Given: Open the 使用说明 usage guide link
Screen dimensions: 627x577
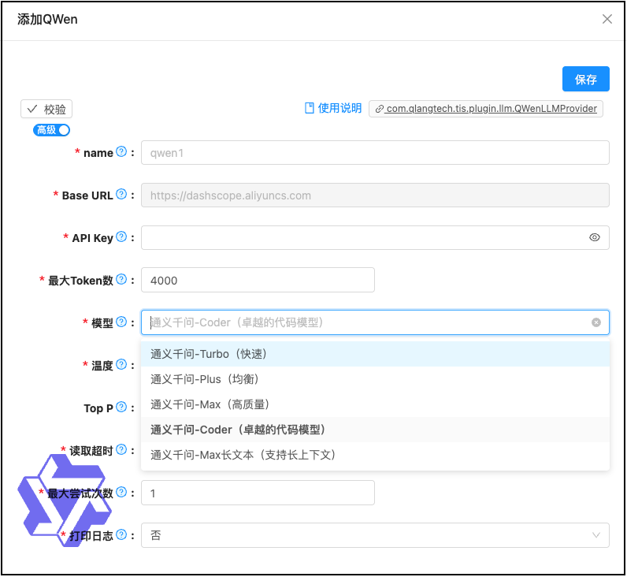Looking at the screenshot, I should point(333,109).
